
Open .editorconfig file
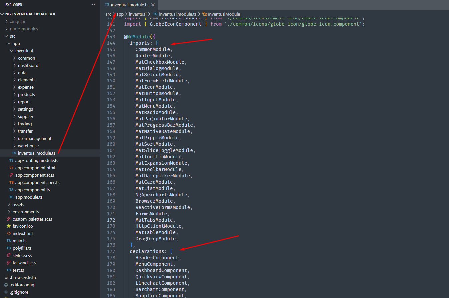point(50,285)
